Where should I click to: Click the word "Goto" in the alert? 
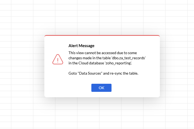[73, 73]
